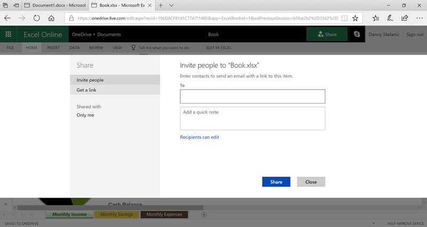Click the Book file name title
Image resolution: width=427 pixels, height=227 pixels.
point(213,34)
